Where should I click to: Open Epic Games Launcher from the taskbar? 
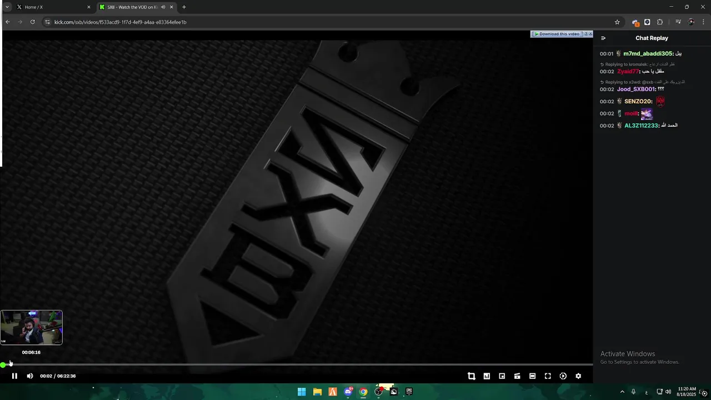tap(409, 392)
